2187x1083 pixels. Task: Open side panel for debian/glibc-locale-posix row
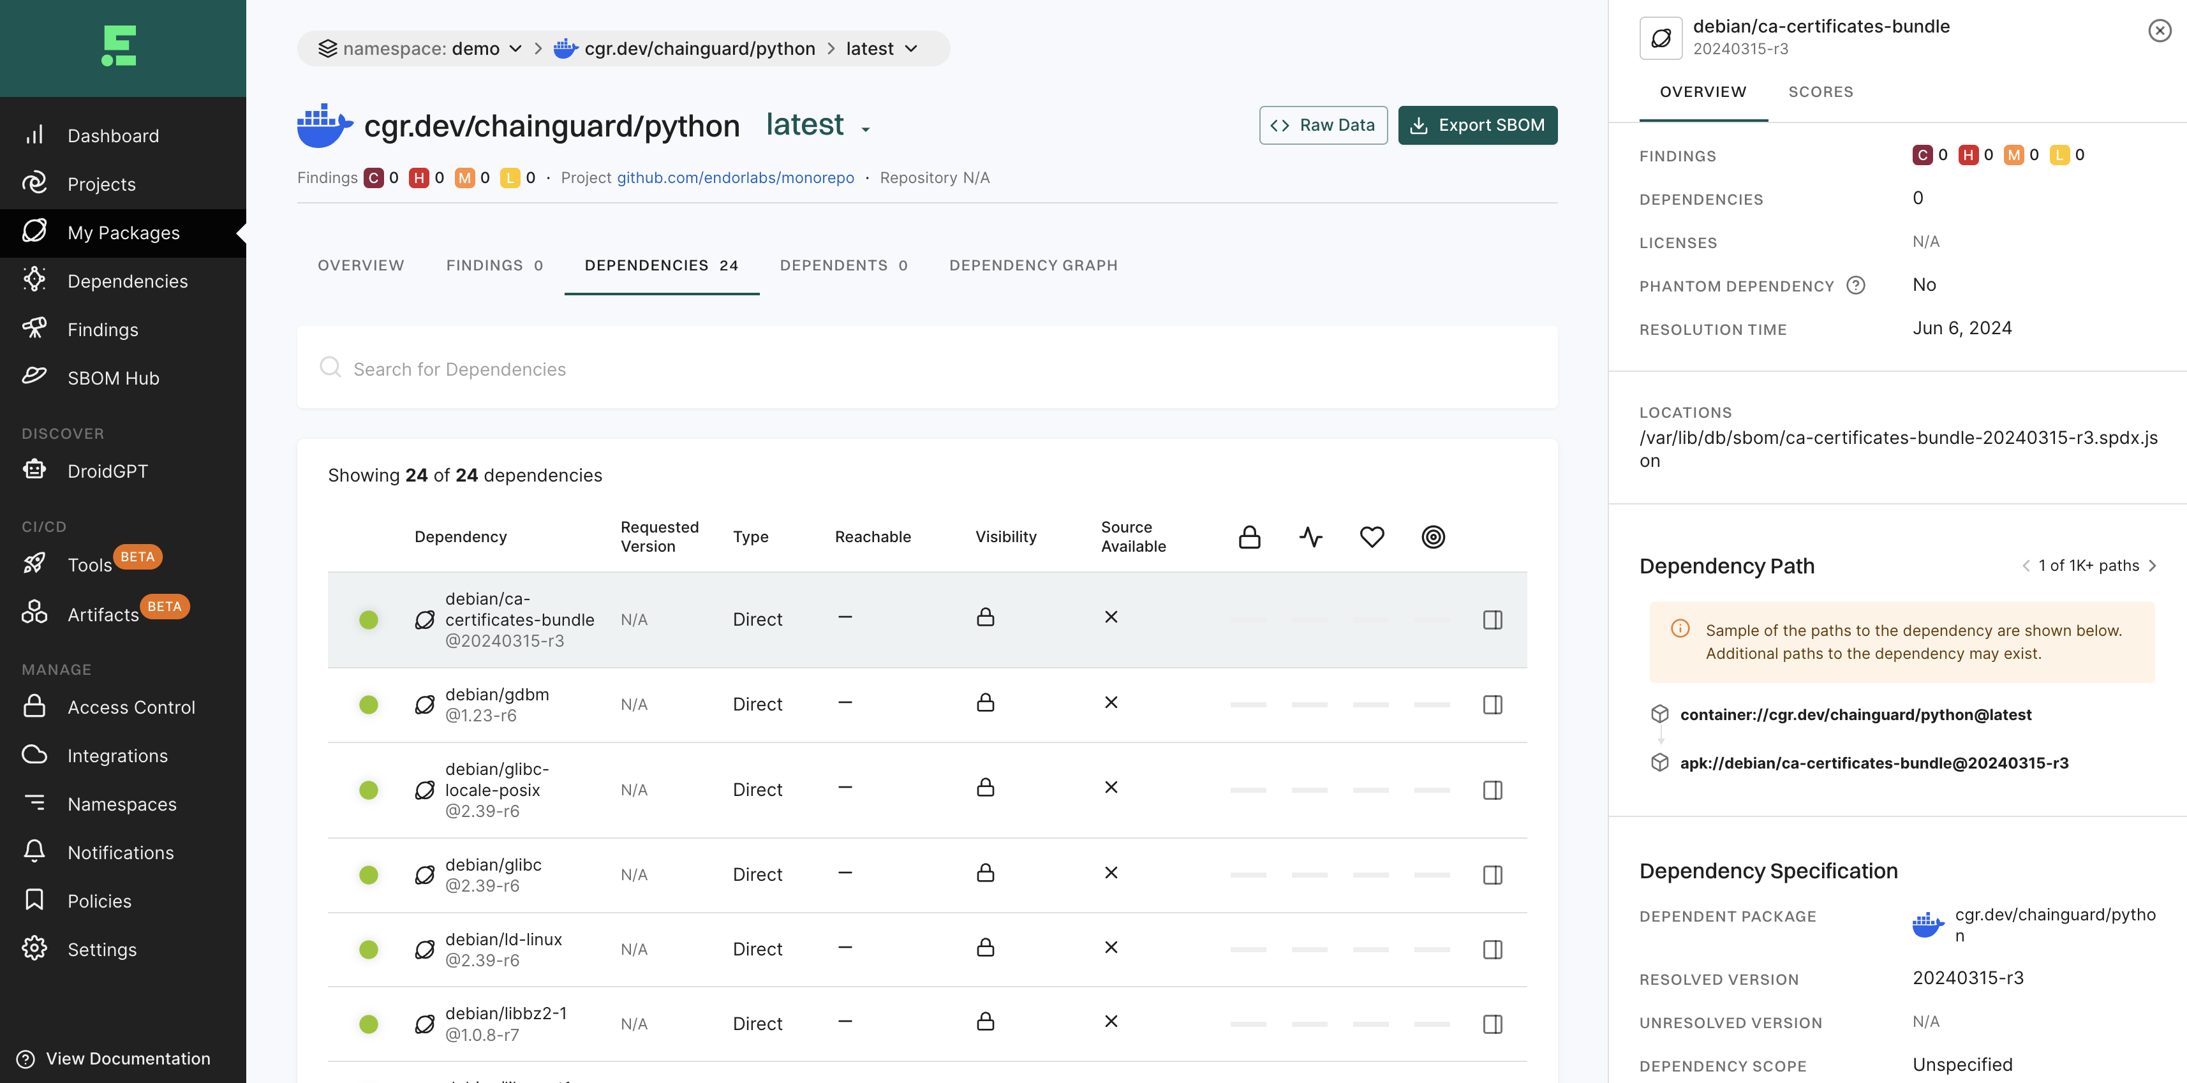(1492, 790)
